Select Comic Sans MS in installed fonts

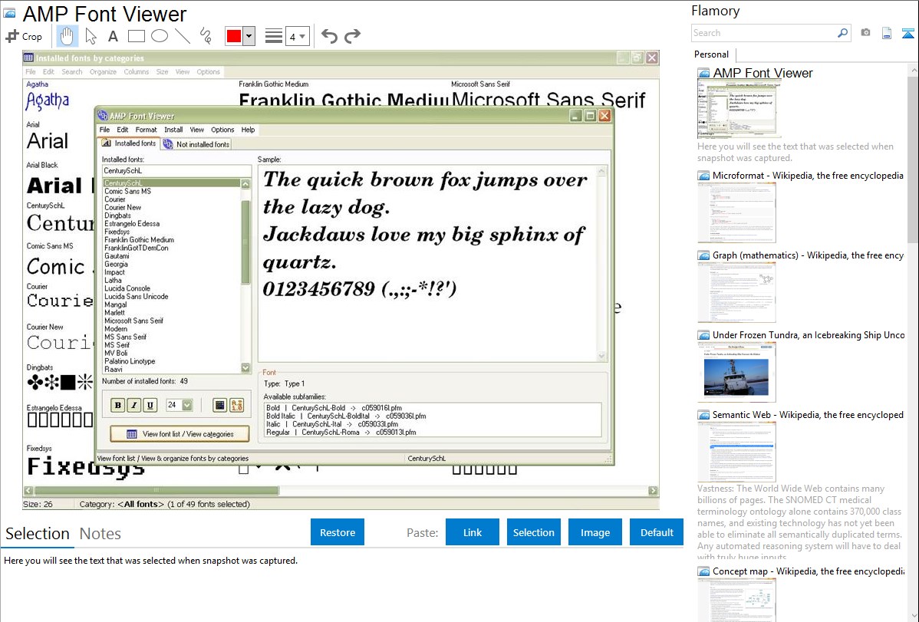[x=128, y=191]
